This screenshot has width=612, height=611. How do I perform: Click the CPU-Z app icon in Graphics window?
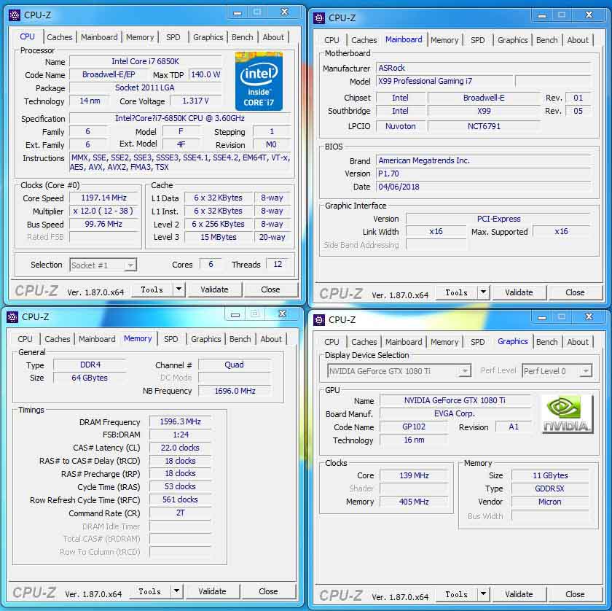(x=319, y=320)
